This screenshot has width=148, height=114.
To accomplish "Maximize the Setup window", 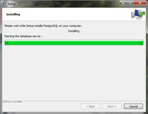I will click(130, 3).
